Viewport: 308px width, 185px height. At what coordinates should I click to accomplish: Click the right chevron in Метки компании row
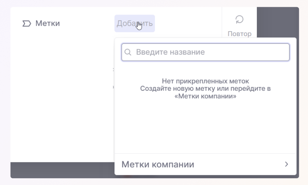[286, 164]
